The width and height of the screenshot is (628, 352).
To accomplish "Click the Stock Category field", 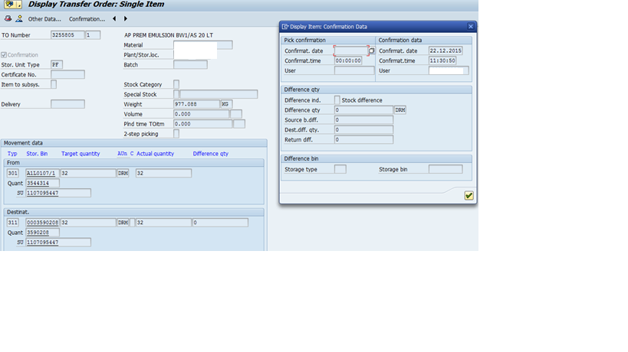I will 176,84.
